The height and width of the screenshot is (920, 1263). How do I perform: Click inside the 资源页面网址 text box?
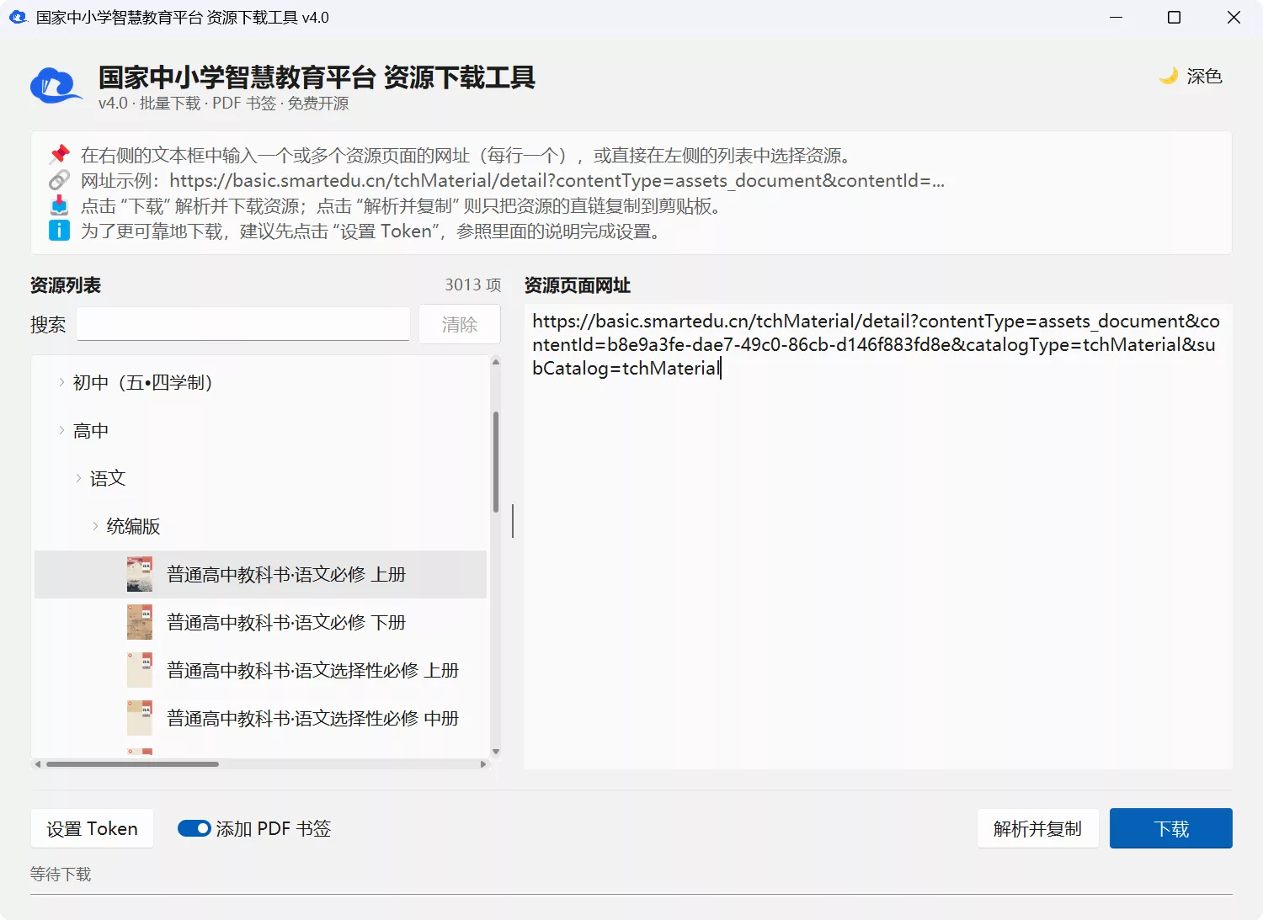point(878,536)
